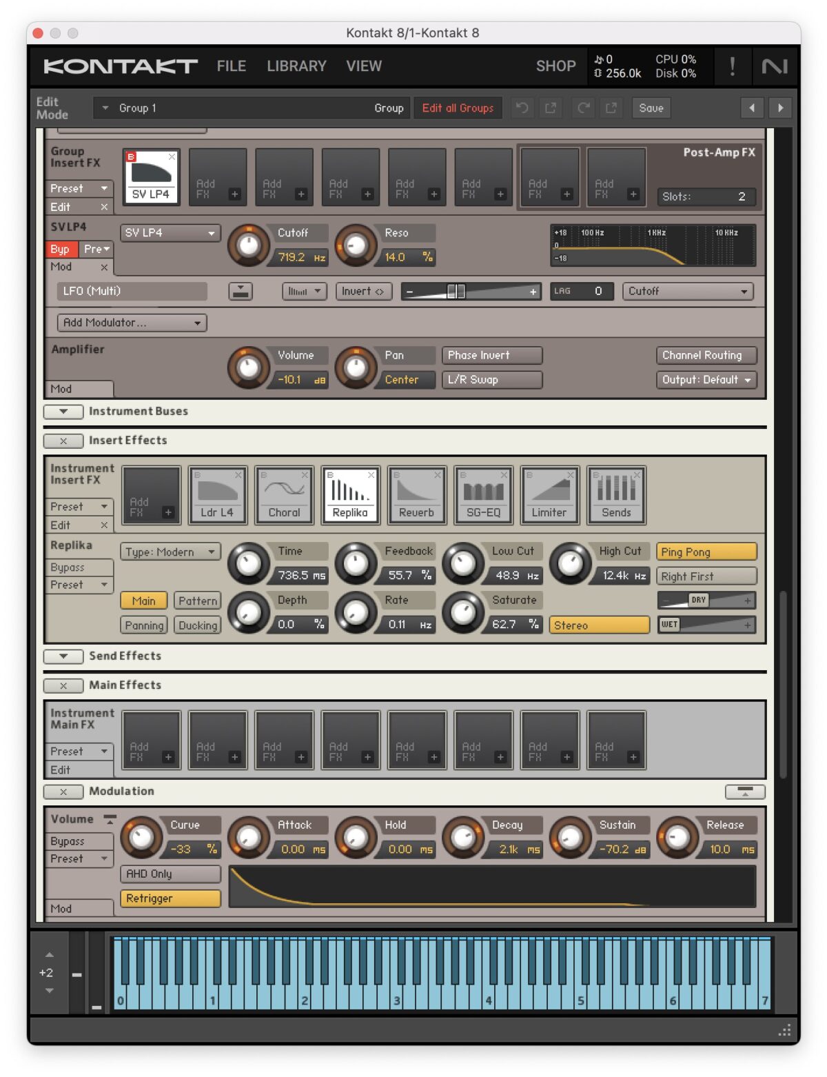Click the Native Instruments NI logo

(x=775, y=66)
